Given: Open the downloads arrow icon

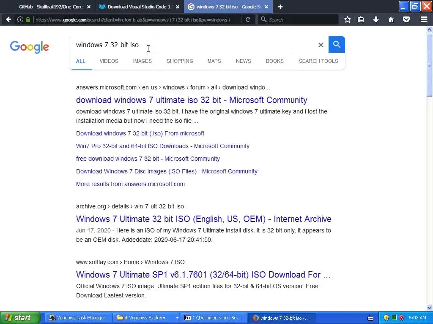Looking at the screenshot, I should pyautogui.click(x=376, y=19).
